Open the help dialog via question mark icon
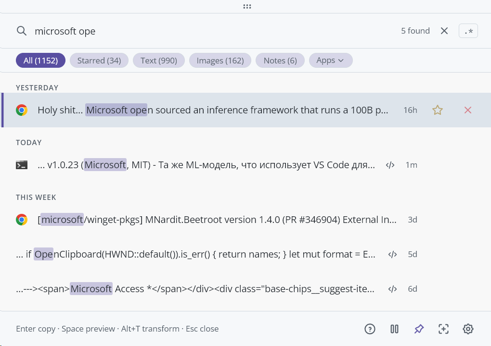This screenshot has height=346, width=491. click(x=370, y=329)
